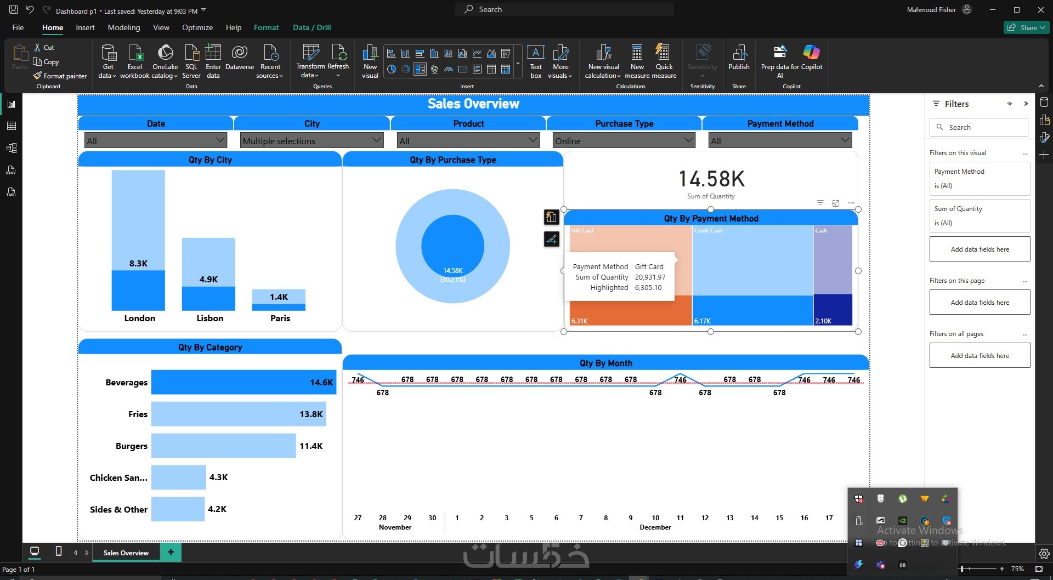
Task: Open Model view in left sidebar
Action: (11, 148)
